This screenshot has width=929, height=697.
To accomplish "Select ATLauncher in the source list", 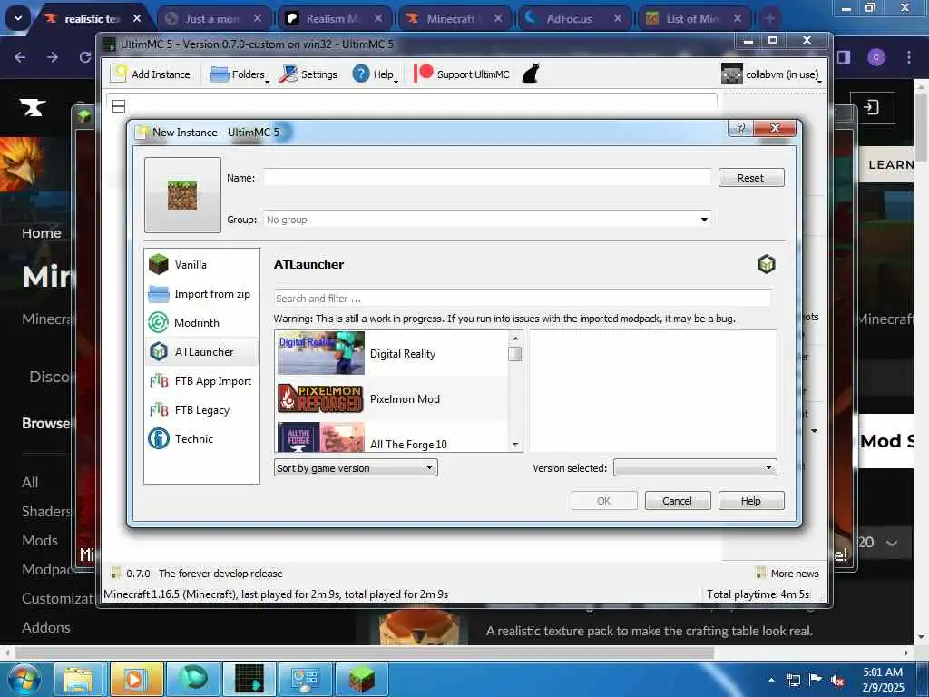I will [x=201, y=351].
